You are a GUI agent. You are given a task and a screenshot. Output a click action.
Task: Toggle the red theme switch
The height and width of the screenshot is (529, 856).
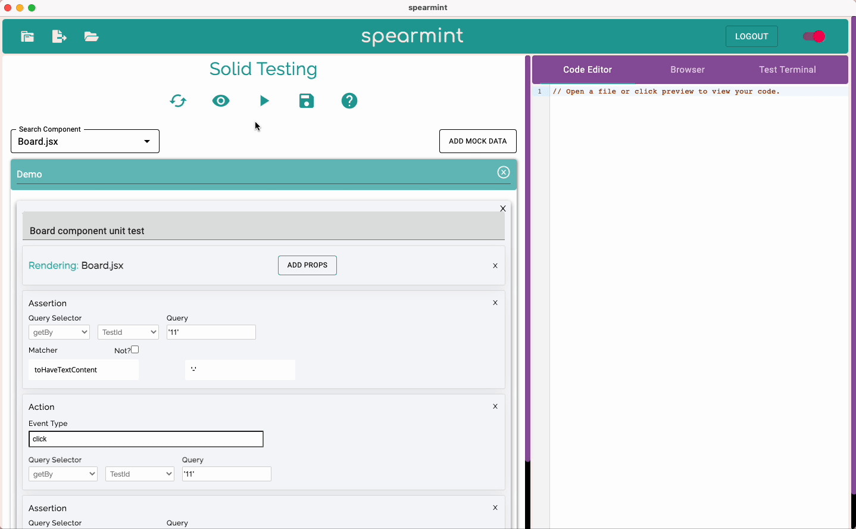814,36
